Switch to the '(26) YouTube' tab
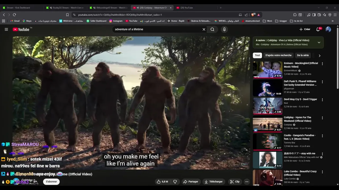Image resolution: width=339 pixels, height=190 pixels. pos(195,8)
